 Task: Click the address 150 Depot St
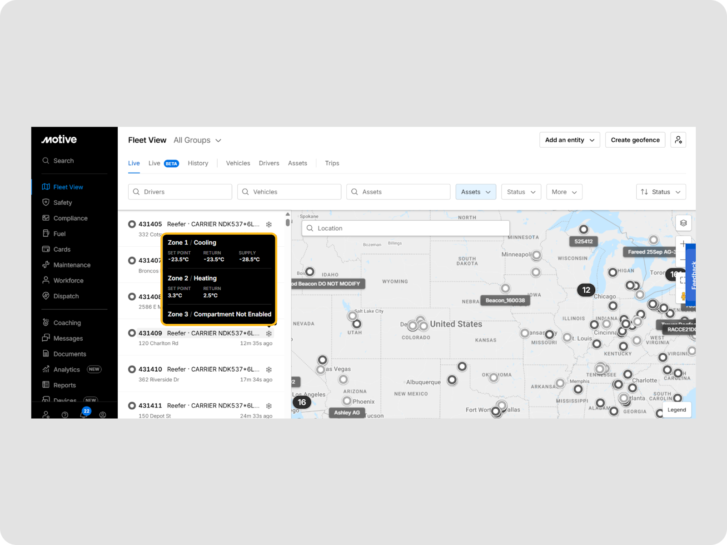tap(154, 416)
